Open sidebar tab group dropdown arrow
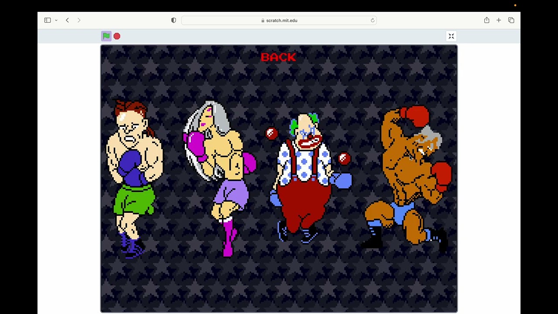 (x=56, y=20)
